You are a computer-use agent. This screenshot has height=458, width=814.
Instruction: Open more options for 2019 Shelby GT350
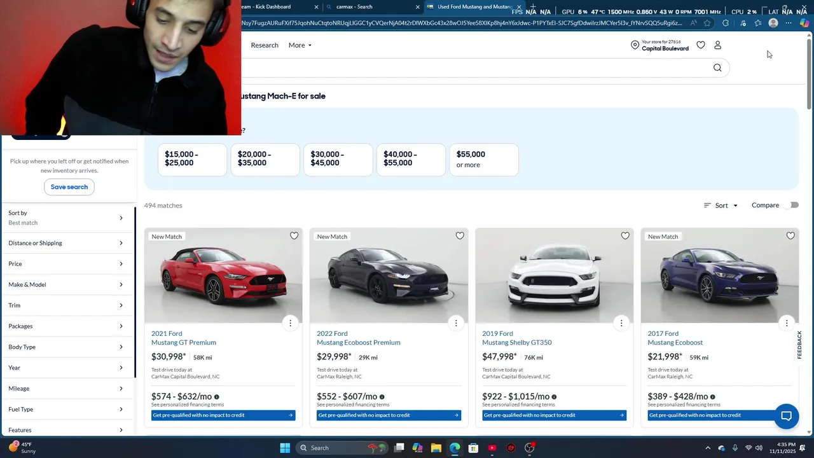621,323
